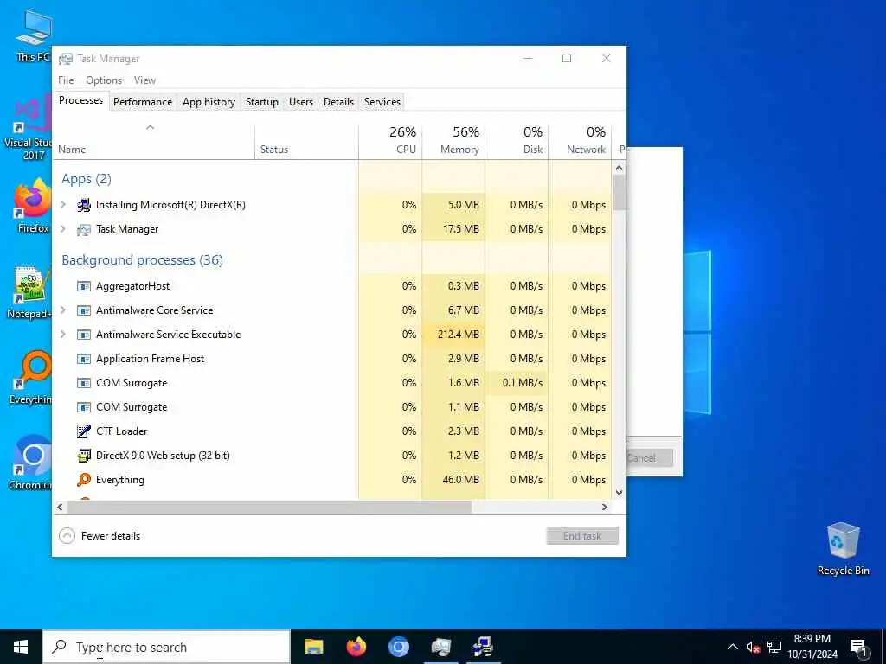Expand the Antimalware Service Executable group

[63, 335]
